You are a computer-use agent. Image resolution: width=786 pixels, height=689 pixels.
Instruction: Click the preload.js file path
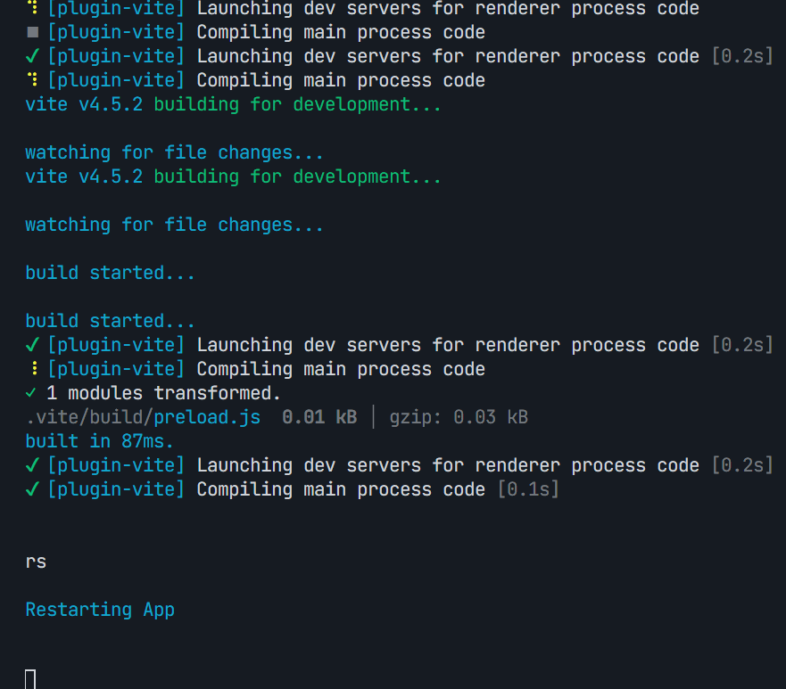click(143, 417)
